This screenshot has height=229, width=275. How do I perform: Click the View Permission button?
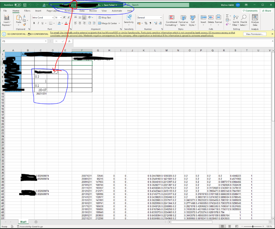pyautogui.click(x=255, y=34)
